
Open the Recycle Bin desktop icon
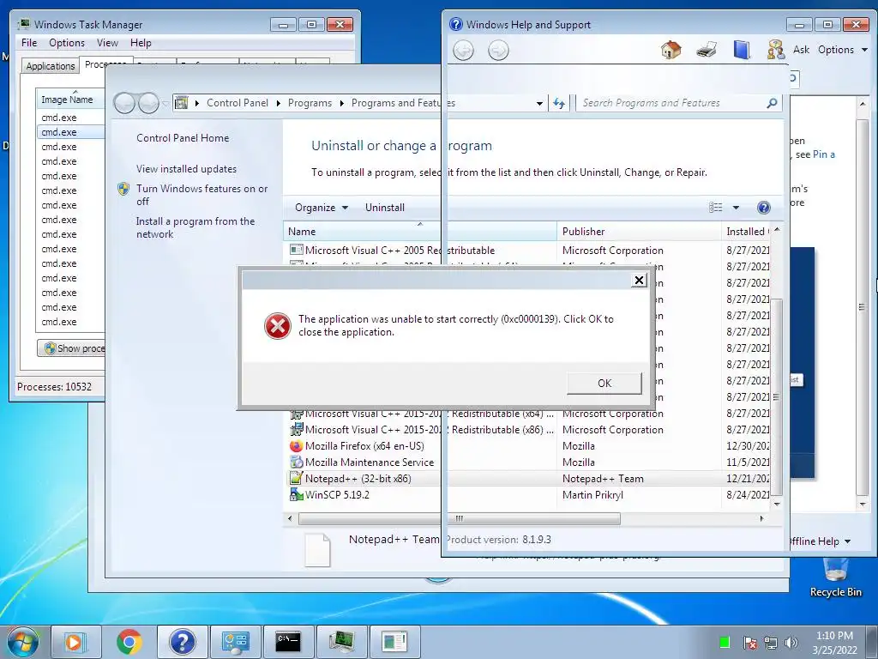[835, 577]
